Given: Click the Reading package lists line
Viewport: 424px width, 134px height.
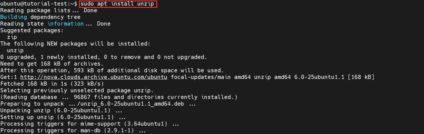Looking at the screenshot, I should (49, 10).
